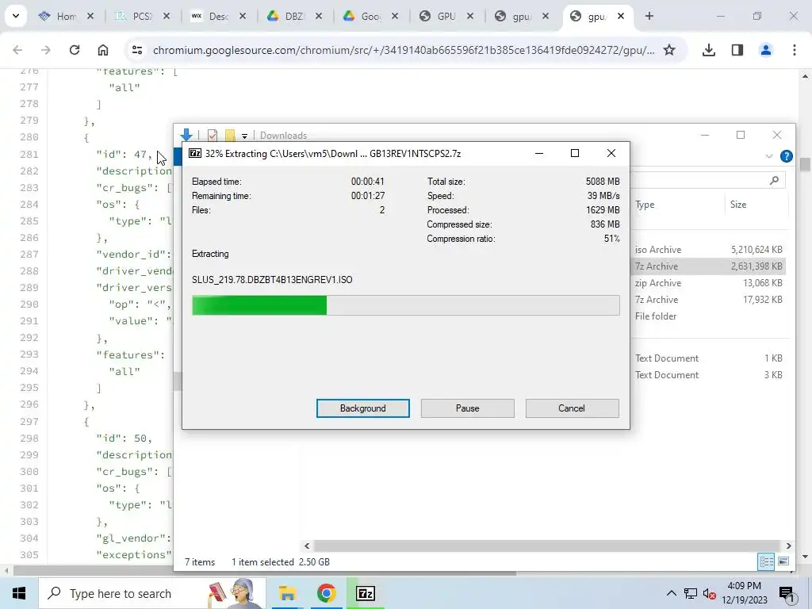Select the 17,932 KB 7z Archive row
The image size is (812, 609).
click(x=708, y=299)
